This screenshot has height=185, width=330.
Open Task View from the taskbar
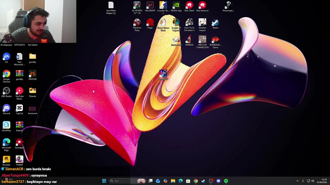click(151, 181)
